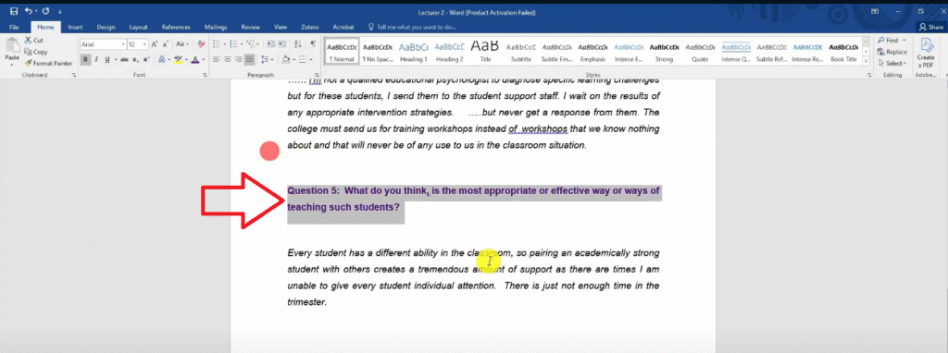Apply text effects and typography

[161, 59]
